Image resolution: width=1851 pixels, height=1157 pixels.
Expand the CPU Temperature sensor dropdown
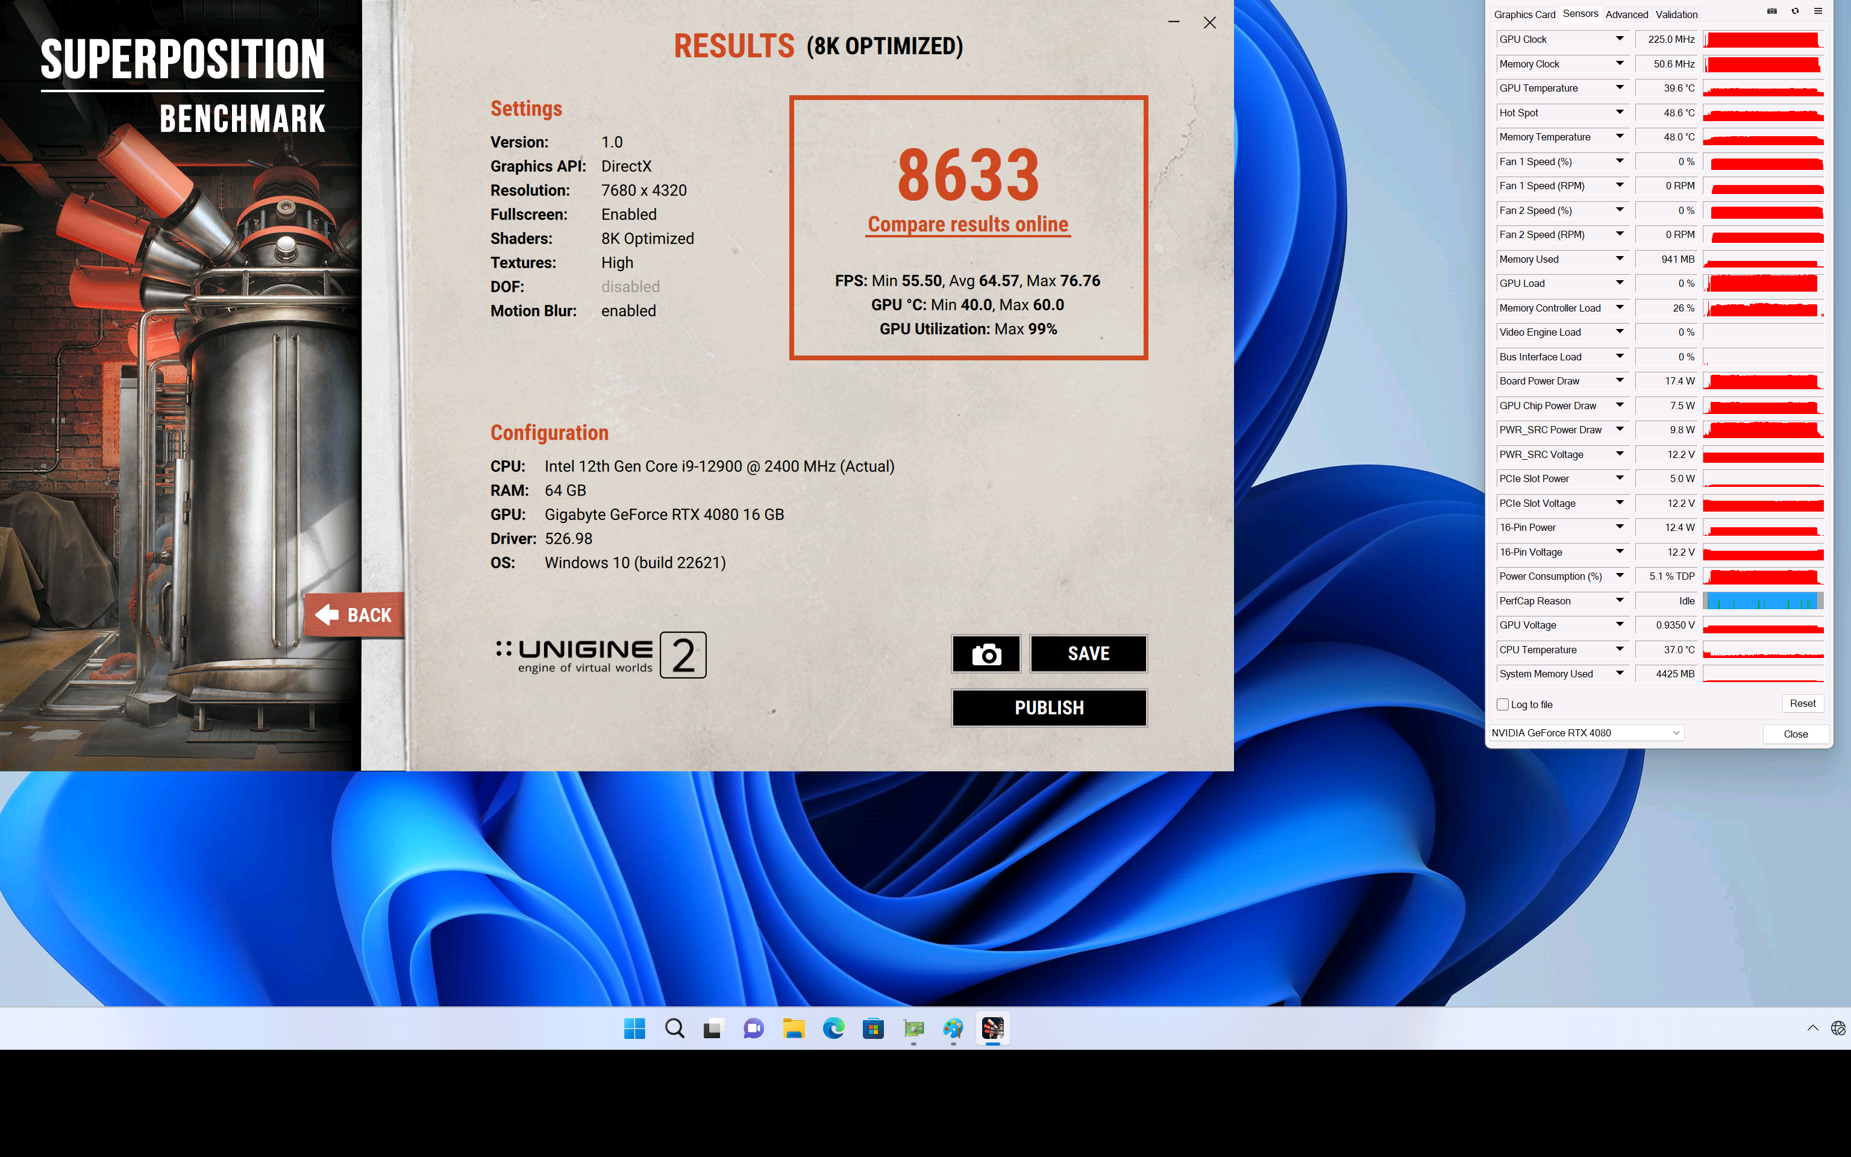(x=1619, y=650)
